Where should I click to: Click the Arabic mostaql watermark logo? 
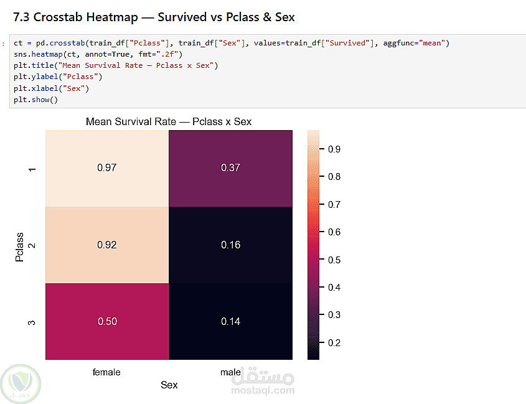click(x=263, y=376)
